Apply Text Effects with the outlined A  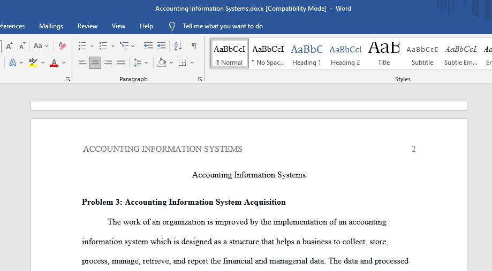pos(12,63)
